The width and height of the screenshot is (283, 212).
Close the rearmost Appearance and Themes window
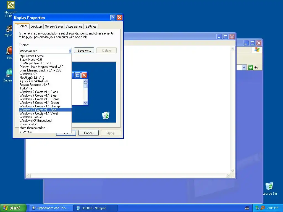(x=259, y=43)
